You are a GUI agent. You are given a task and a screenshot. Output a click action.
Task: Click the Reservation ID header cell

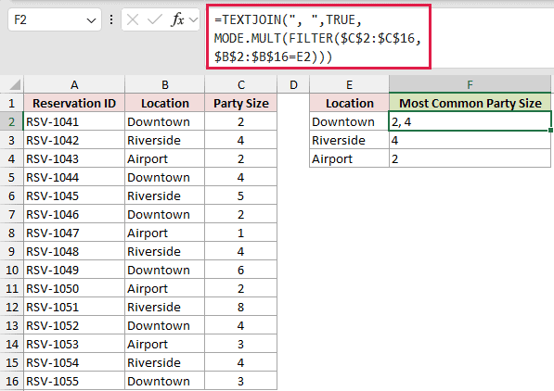[74, 103]
